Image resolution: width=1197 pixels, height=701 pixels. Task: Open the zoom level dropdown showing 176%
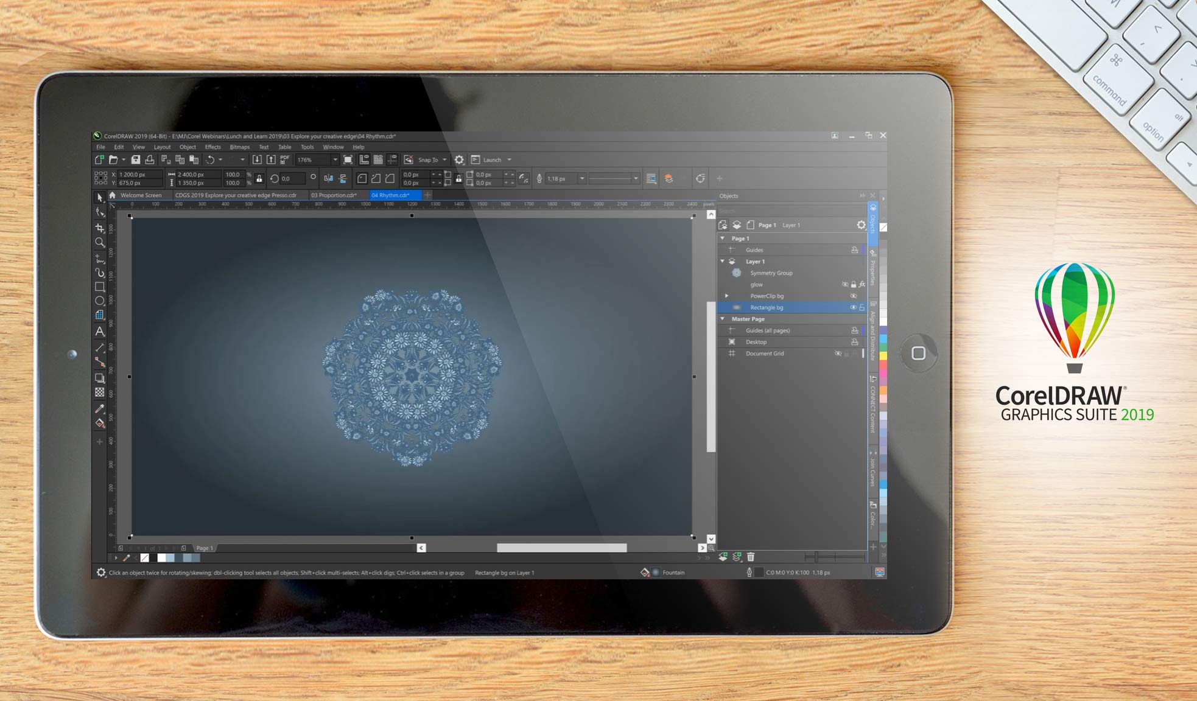coord(334,160)
